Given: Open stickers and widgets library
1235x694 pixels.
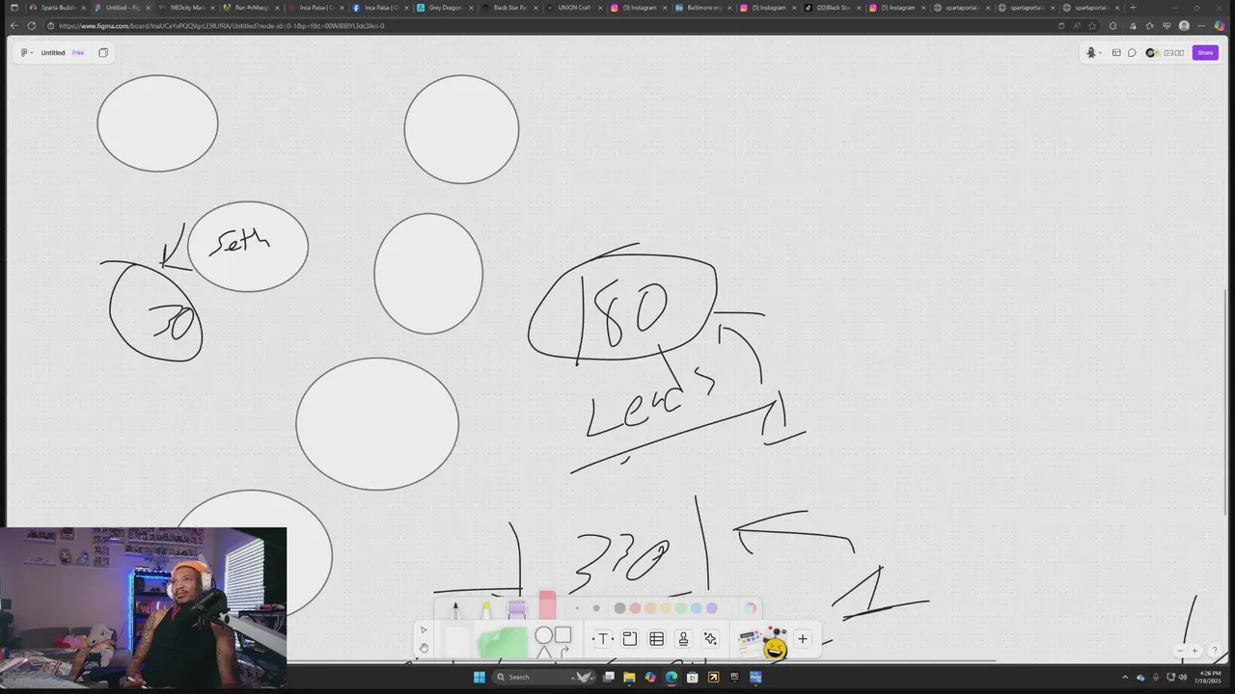Looking at the screenshot, I should point(762,642).
